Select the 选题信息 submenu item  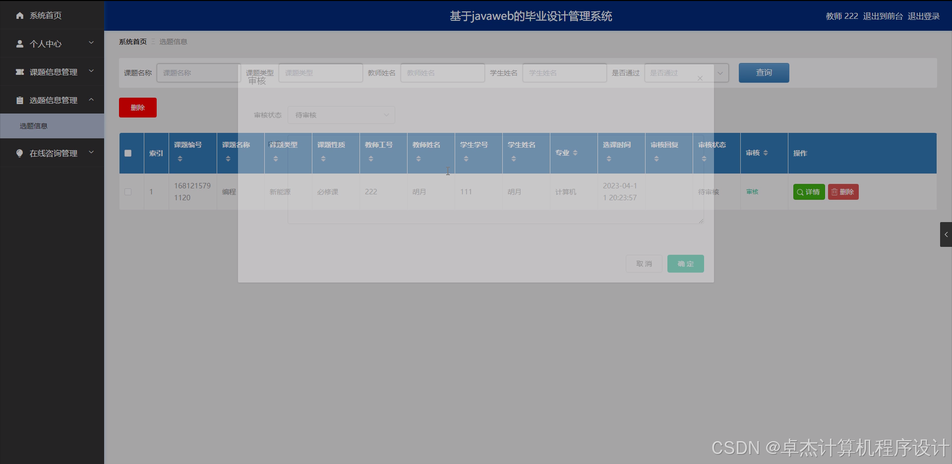pos(35,126)
